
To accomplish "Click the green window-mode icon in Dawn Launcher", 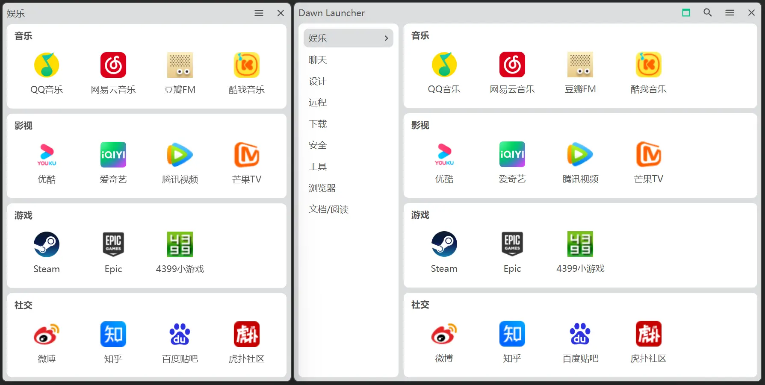I will coord(686,13).
